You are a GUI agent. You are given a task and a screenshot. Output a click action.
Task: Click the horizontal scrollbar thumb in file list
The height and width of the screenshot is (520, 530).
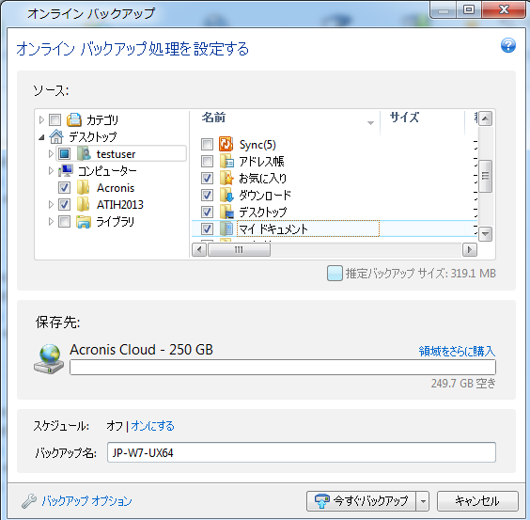(239, 250)
